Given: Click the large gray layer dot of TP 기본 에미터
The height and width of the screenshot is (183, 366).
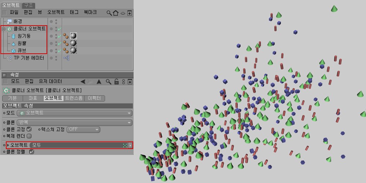Looking at the screenshot, I should coord(51,58).
